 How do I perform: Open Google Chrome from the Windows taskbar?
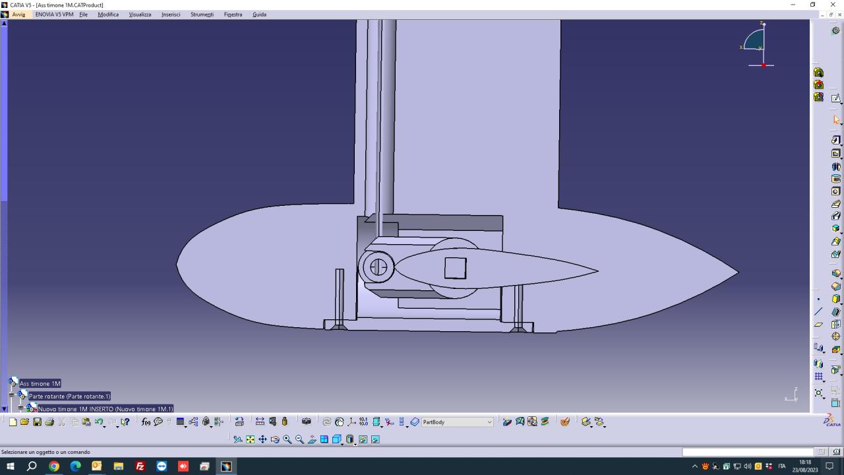54,466
